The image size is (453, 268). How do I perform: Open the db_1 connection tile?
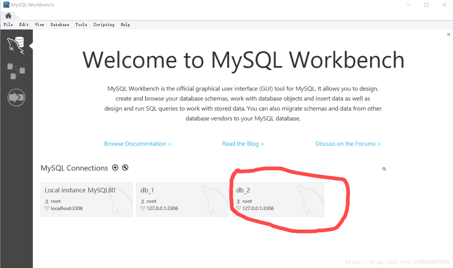click(x=182, y=199)
